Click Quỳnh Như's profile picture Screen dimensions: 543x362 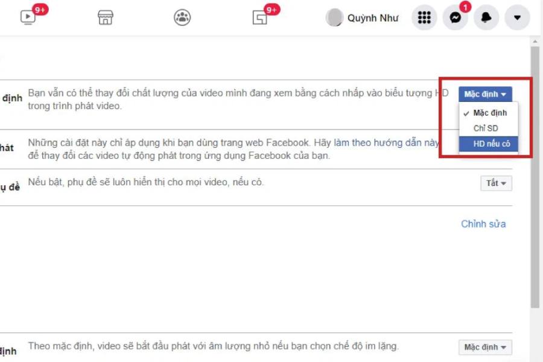click(x=334, y=18)
